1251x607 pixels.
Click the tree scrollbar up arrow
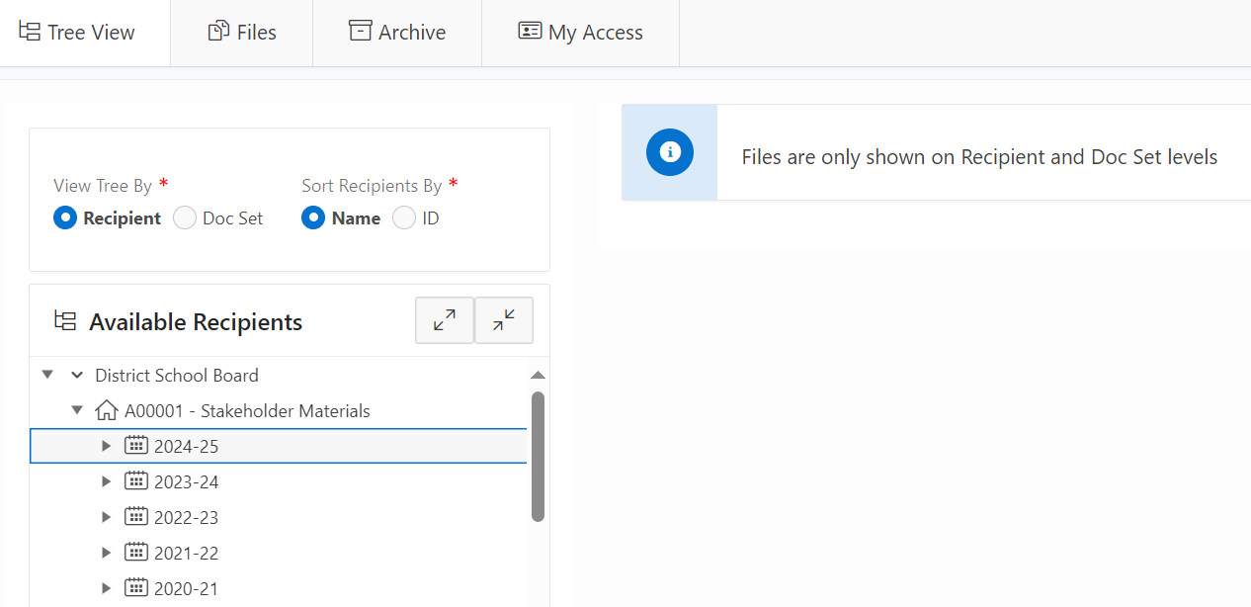[x=538, y=376]
